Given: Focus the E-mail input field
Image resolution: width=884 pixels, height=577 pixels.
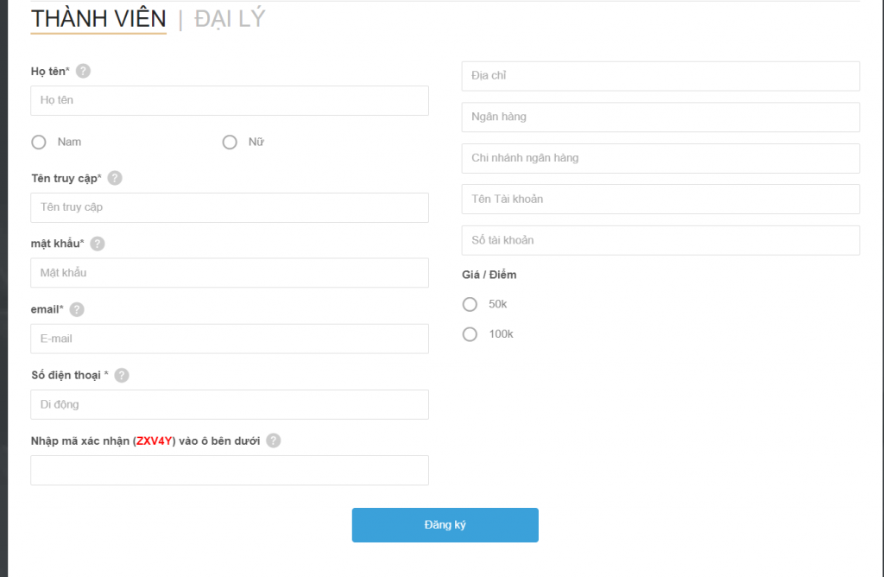Looking at the screenshot, I should point(230,339).
